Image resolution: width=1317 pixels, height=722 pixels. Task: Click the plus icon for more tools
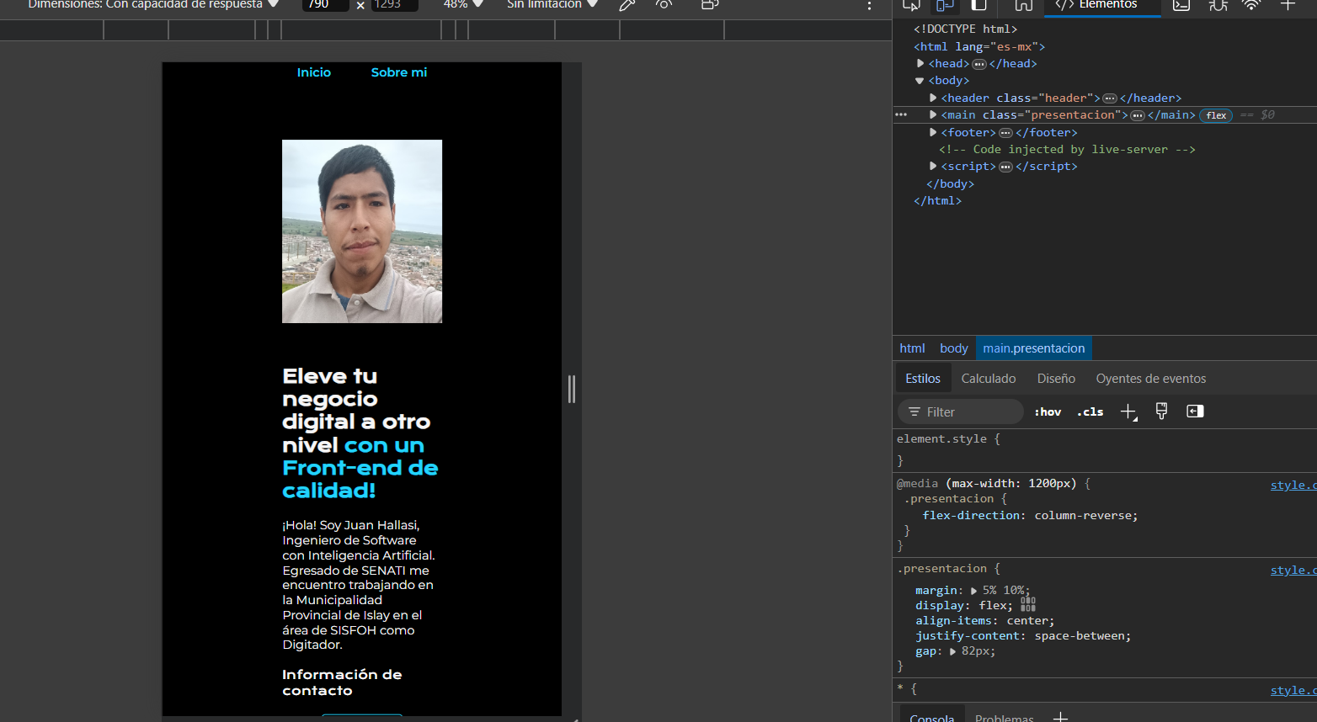click(x=1288, y=4)
